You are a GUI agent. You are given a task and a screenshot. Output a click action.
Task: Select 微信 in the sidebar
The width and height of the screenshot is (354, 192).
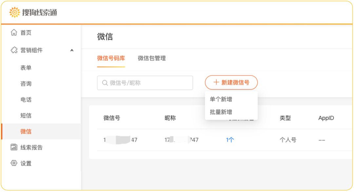pyautogui.click(x=41, y=132)
